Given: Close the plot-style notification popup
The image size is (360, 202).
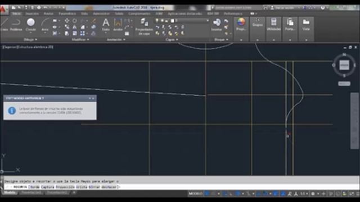Looking at the screenshot, I should pyautogui.click(x=93, y=98).
